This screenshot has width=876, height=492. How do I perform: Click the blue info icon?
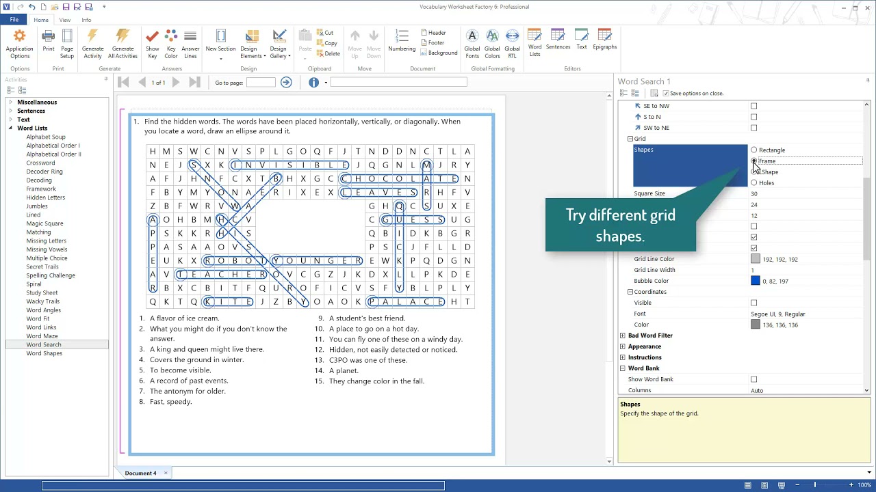click(313, 82)
